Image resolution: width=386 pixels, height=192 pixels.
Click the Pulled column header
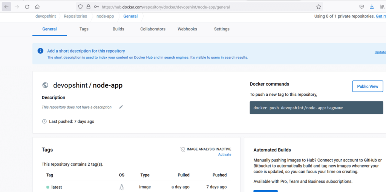[184, 175]
